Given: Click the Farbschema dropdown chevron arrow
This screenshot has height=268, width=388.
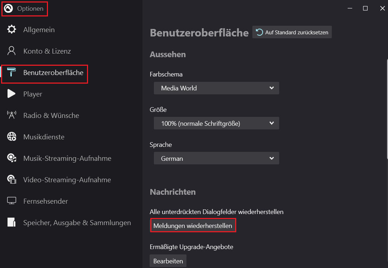Looking at the screenshot, I should tap(271, 88).
